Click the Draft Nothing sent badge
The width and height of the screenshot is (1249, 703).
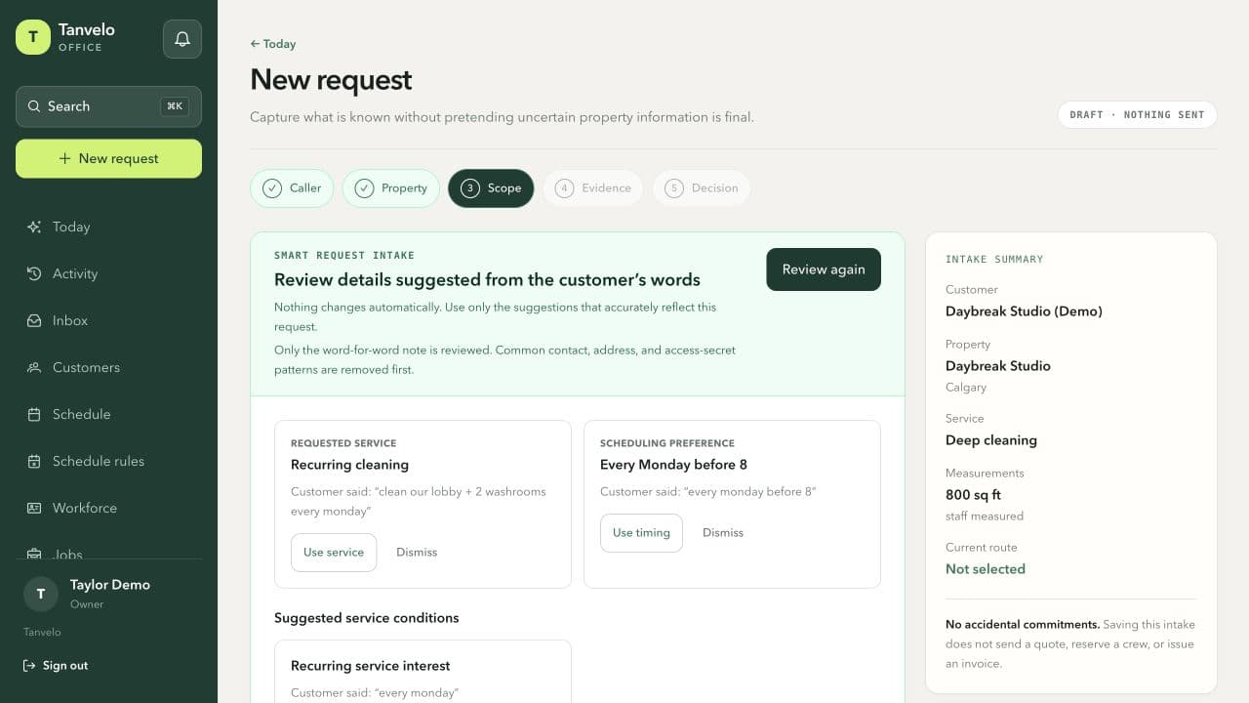[x=1137, y=114]
